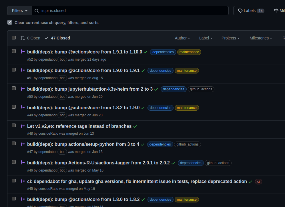Click green status check for setup-python PR
285x207 pixels.
142,144
